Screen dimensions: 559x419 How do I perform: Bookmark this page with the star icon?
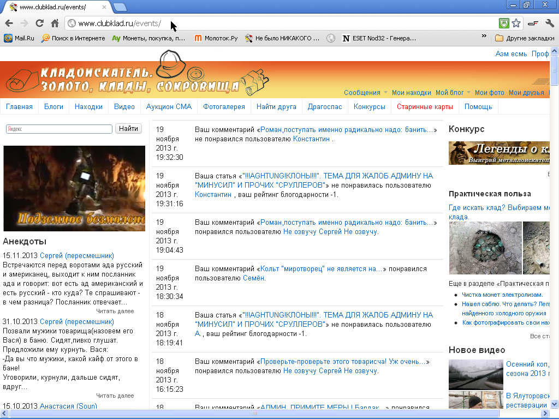[x=516, y=23]
